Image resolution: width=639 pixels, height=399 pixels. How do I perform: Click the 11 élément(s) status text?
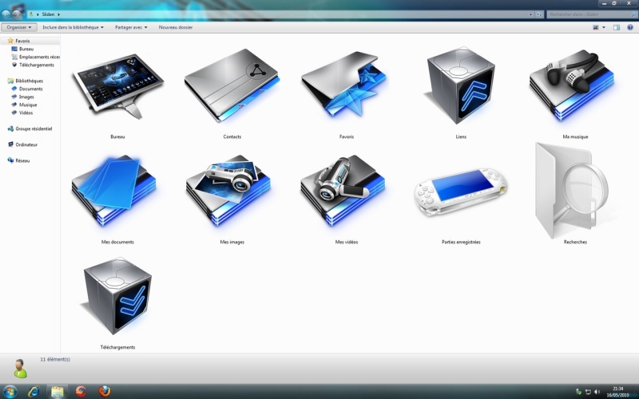tap(55, 359)
